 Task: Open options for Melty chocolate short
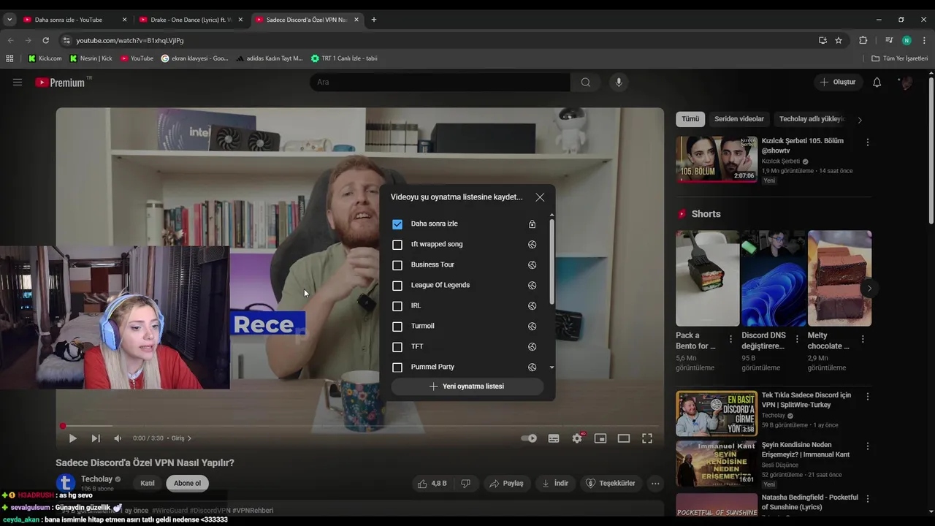tap(863, 339)
